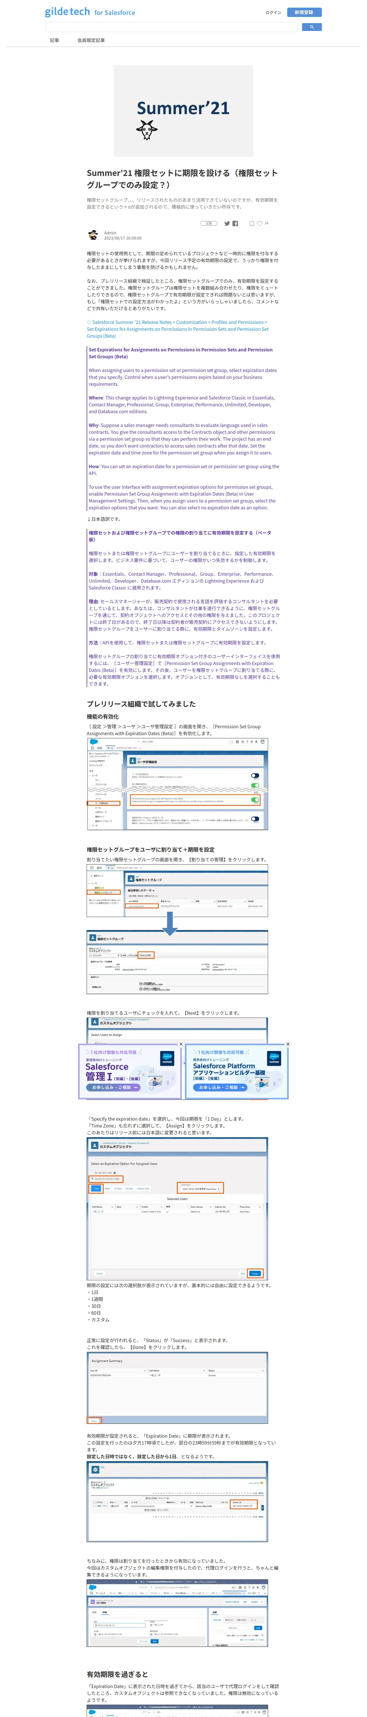Click the 有効期限を過ぎると heading
Screen dimensions: 367x1717
117,1674
